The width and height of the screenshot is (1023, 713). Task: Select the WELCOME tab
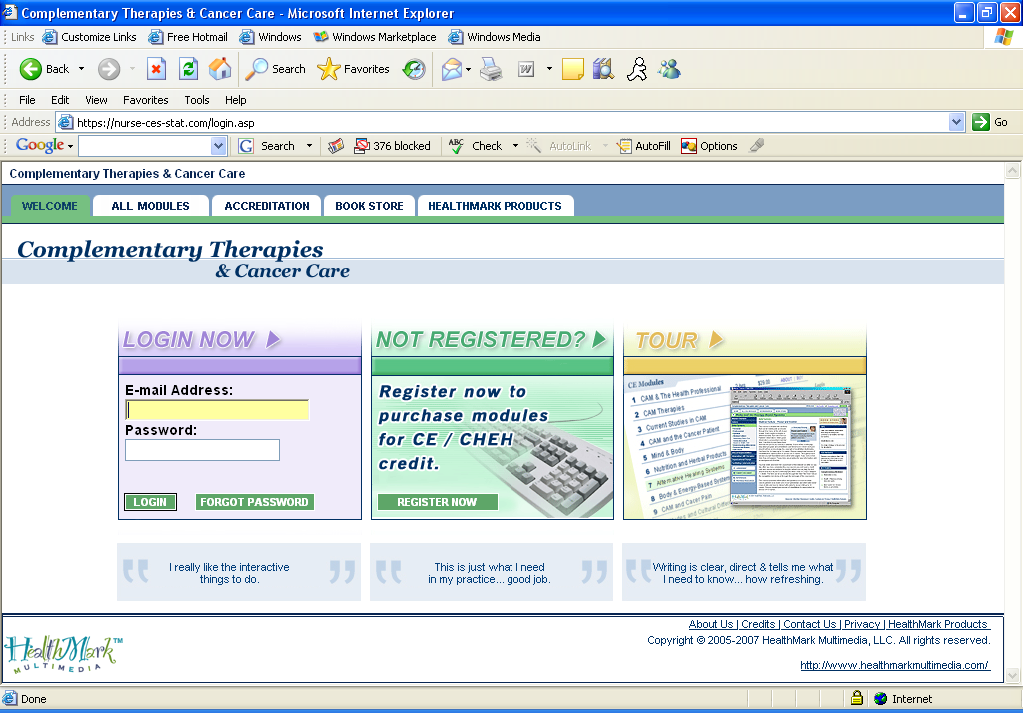(50, 206)
